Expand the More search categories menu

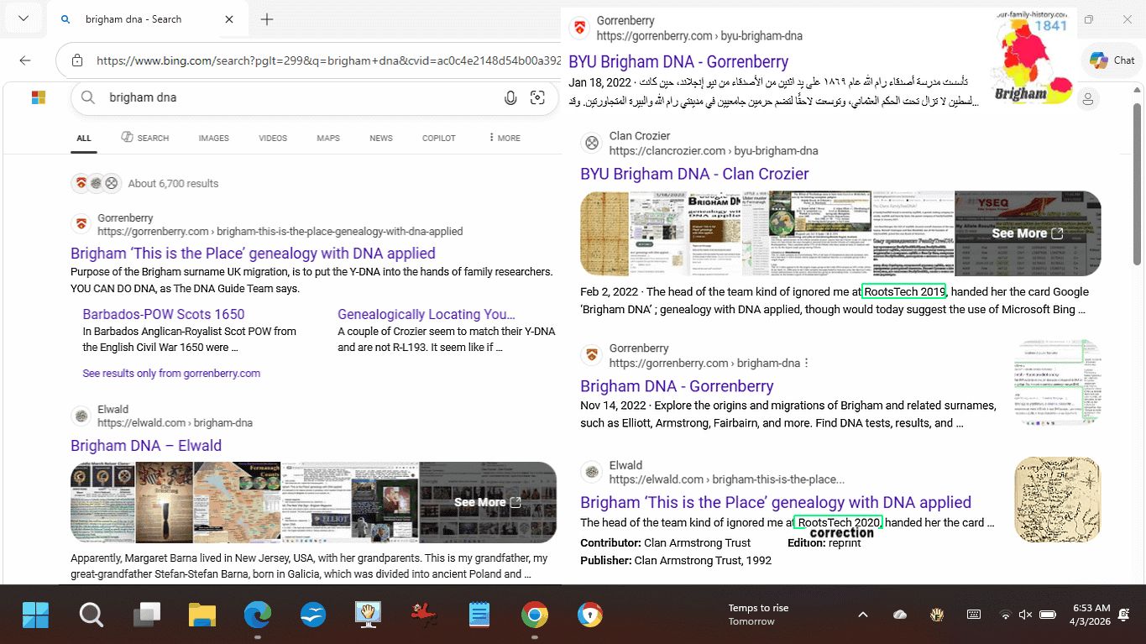tap(503, 138)
